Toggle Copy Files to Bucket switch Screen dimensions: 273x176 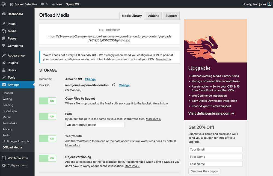48,101
